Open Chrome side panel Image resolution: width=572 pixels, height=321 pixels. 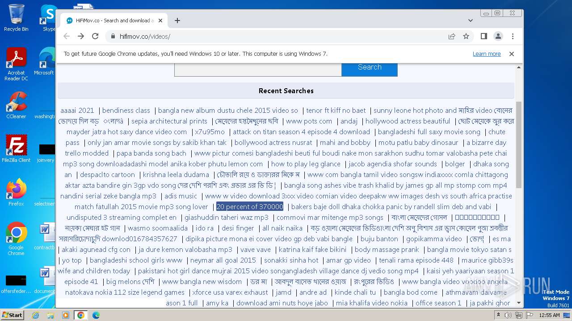(484, 36)
